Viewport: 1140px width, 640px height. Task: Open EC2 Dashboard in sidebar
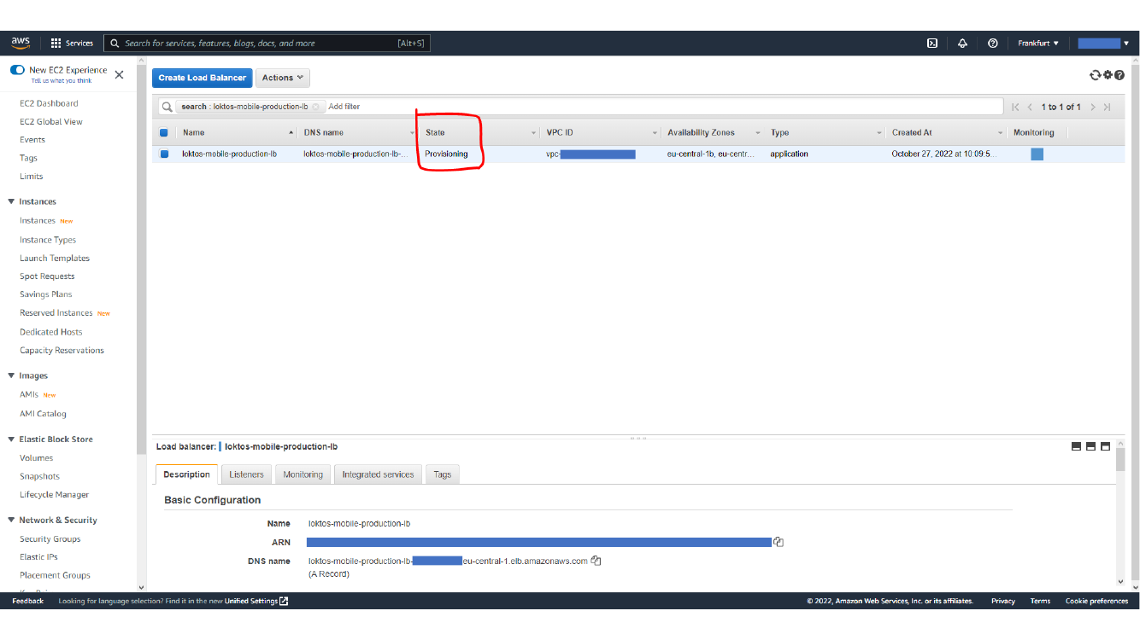[x=49, y=103]
